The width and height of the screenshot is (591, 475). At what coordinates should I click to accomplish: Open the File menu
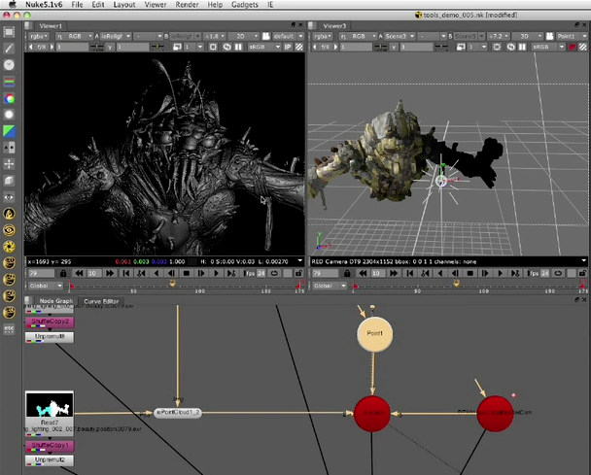tap(77, 5)
